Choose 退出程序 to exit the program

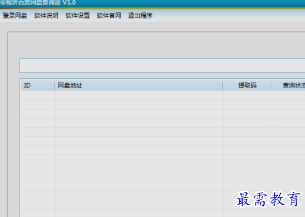pyautogui.click(x=140, y=16)
